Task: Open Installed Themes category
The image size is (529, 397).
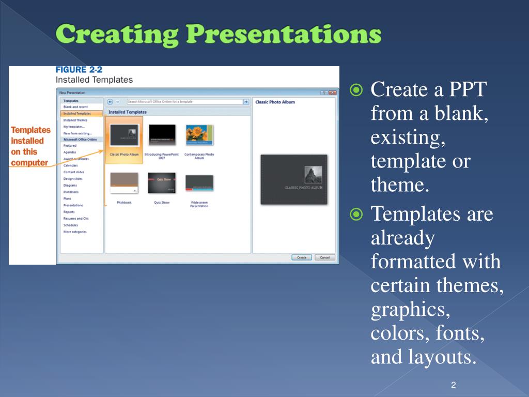Action: click(x=75, y=120)
